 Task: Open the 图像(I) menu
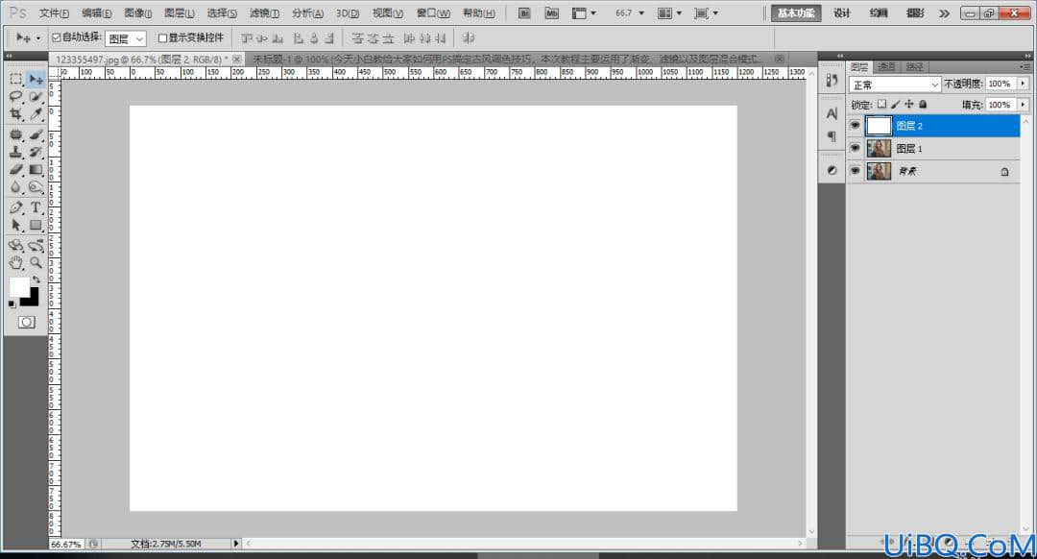(x=138, y=13)
